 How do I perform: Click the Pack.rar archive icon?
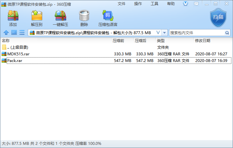tap(4, 61)
